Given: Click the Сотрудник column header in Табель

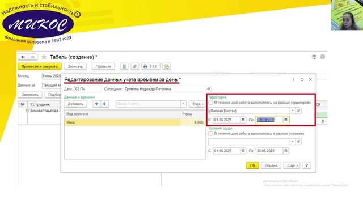Looking at the screenshot, I should pyautogui.click(x=44, y=104).
